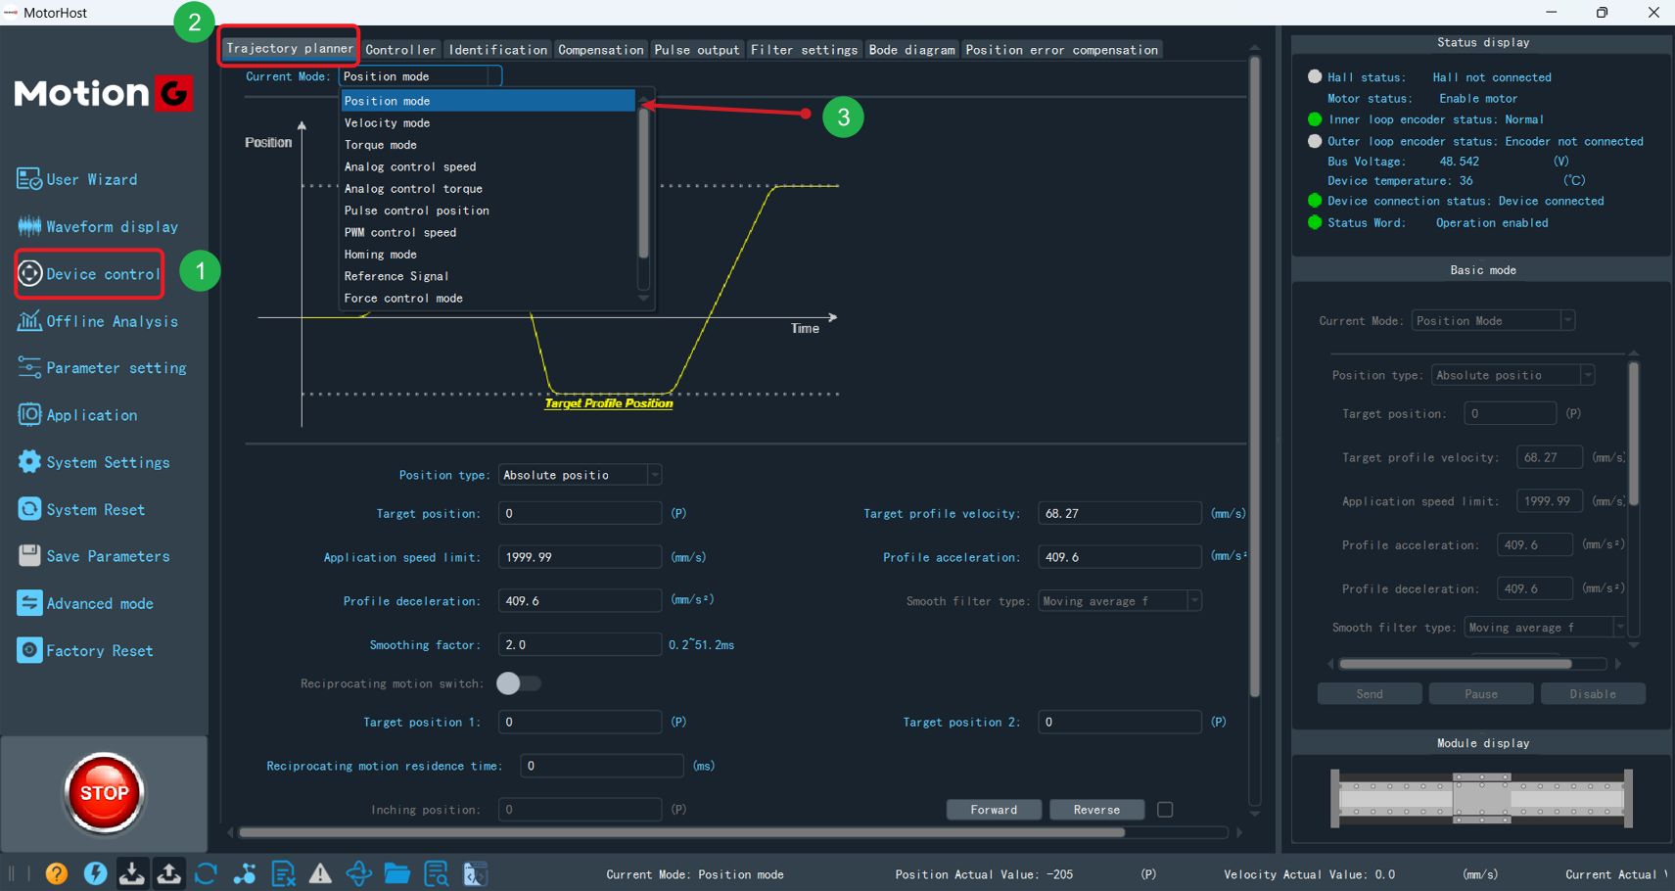Pick Pulse control position option
Image resolution: width=1675 pixels, height=891 pixels.
488,211
